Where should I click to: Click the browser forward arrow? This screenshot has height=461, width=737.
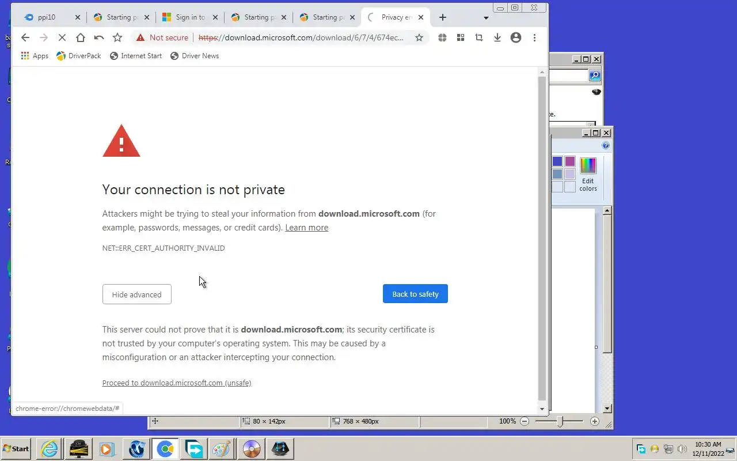(43, 37)
